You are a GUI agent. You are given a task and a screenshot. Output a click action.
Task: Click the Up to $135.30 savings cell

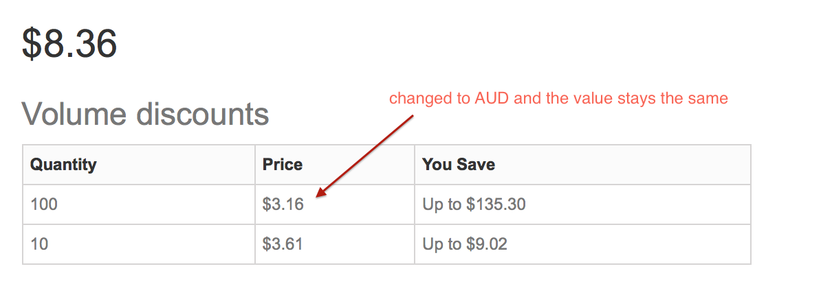(474, 204)
